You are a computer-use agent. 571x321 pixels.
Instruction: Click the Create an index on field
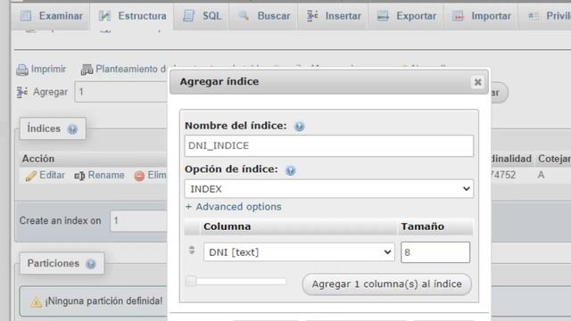coord(139,220)
